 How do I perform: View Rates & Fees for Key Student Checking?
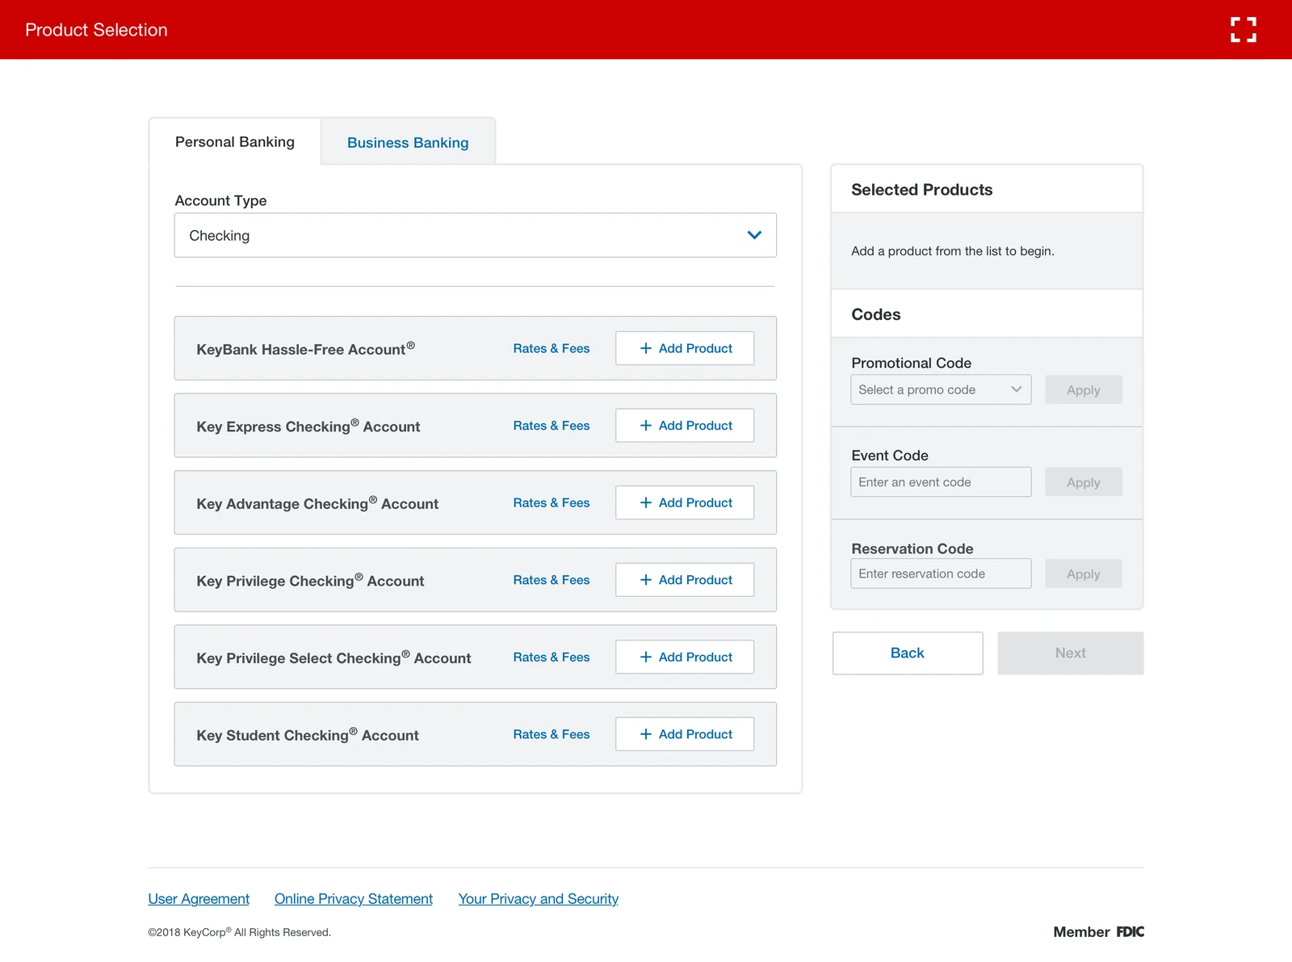(552, 734)
